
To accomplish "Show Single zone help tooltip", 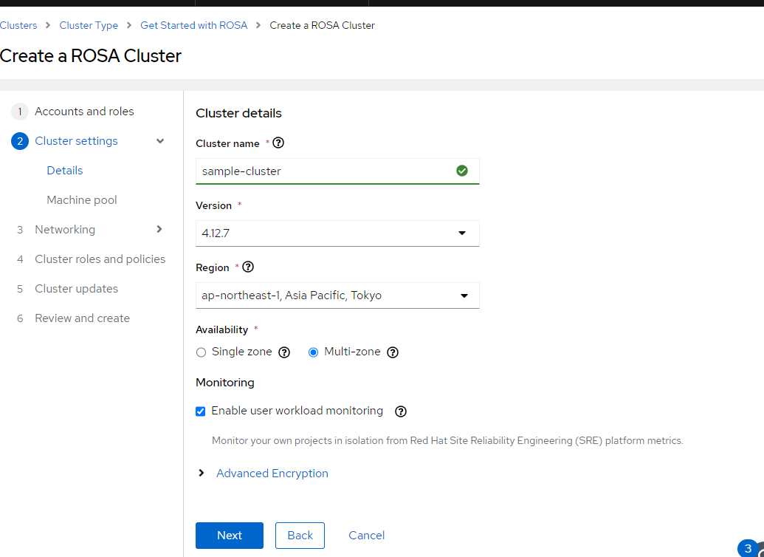I will tap(284, 352).
